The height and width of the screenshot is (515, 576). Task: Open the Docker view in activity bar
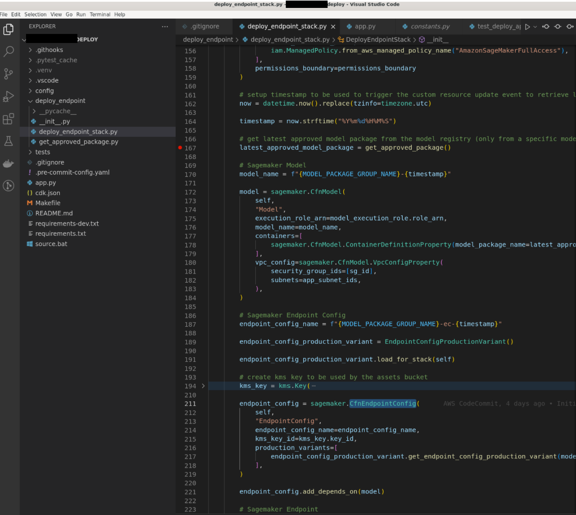coord(8,163)
